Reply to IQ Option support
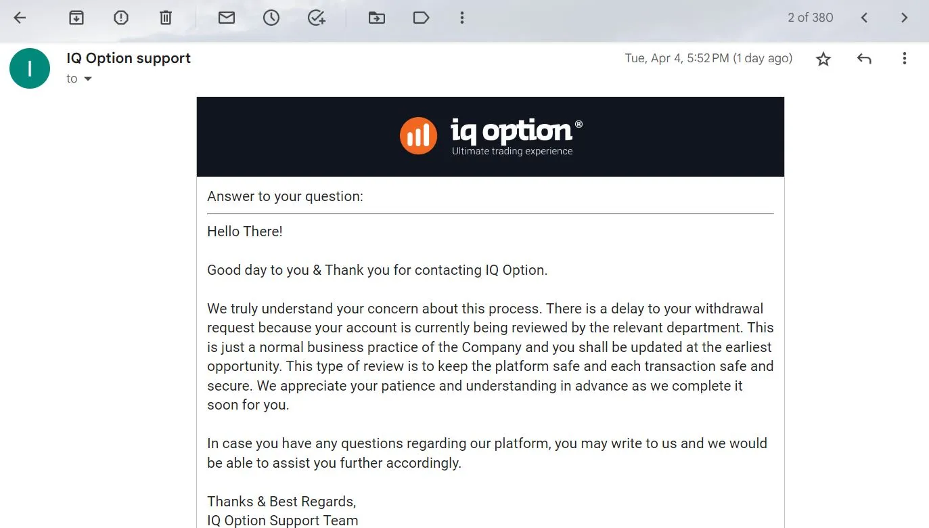Screen dimensions: 929x528 (x=864, y=59)
